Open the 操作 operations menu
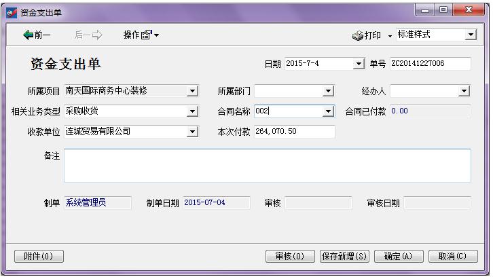 pos(141,35)
